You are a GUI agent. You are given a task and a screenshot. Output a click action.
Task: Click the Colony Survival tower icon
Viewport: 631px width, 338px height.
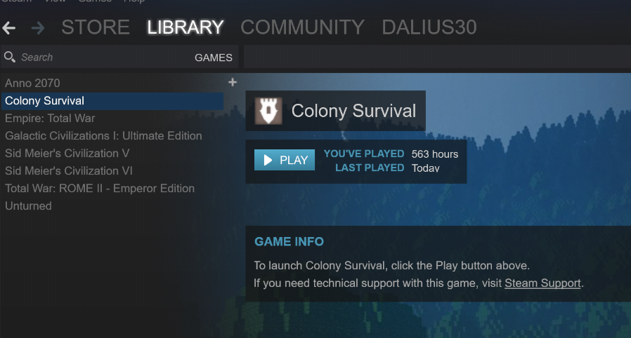(x=268, y=111)
